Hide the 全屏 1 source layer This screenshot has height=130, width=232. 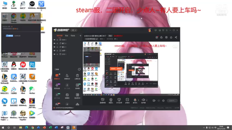[55, 51]
